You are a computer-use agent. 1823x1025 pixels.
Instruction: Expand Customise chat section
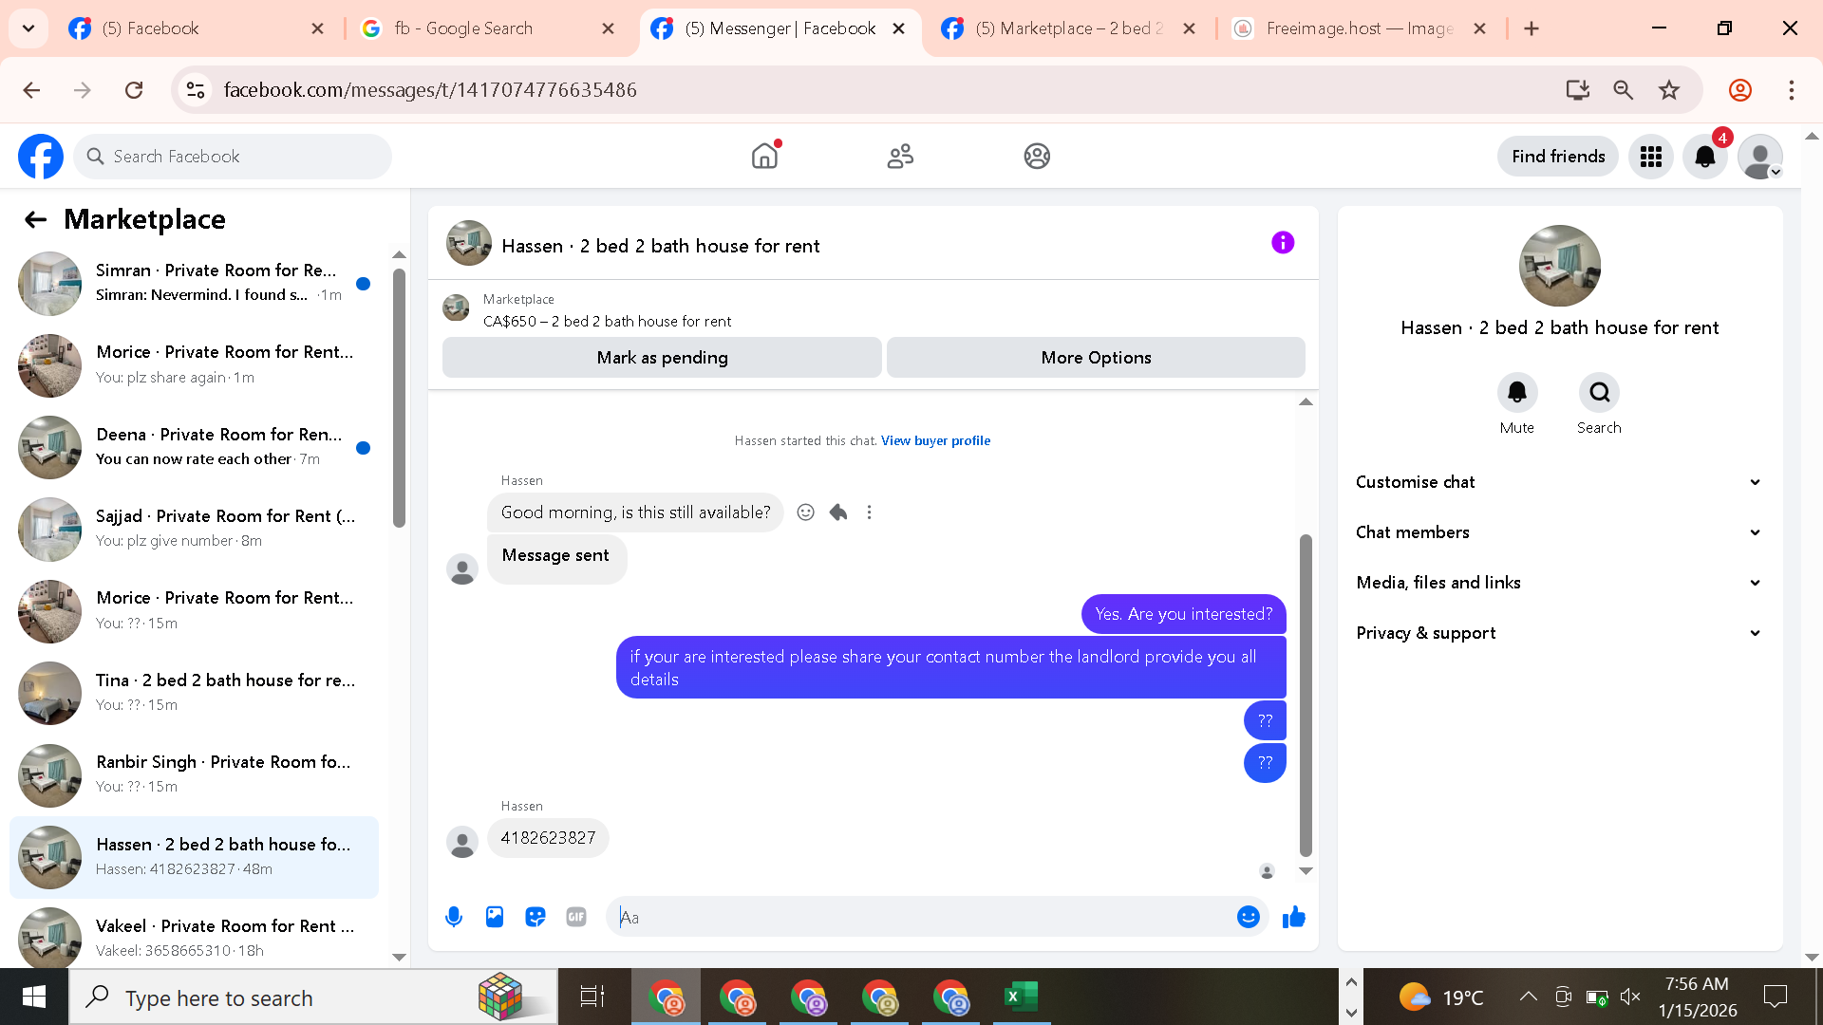pyautogui.click(x=1558, y=482)
